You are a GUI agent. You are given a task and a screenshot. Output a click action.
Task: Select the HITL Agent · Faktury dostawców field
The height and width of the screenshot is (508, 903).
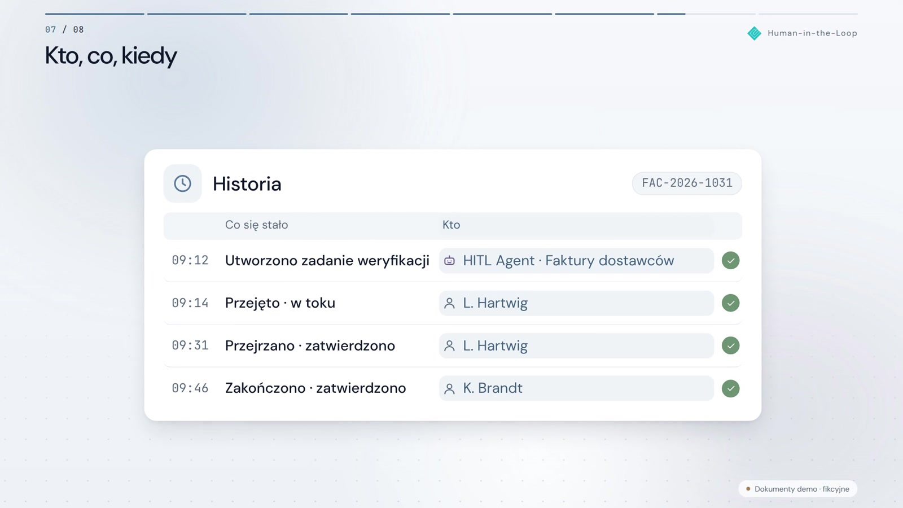(576, 261)
